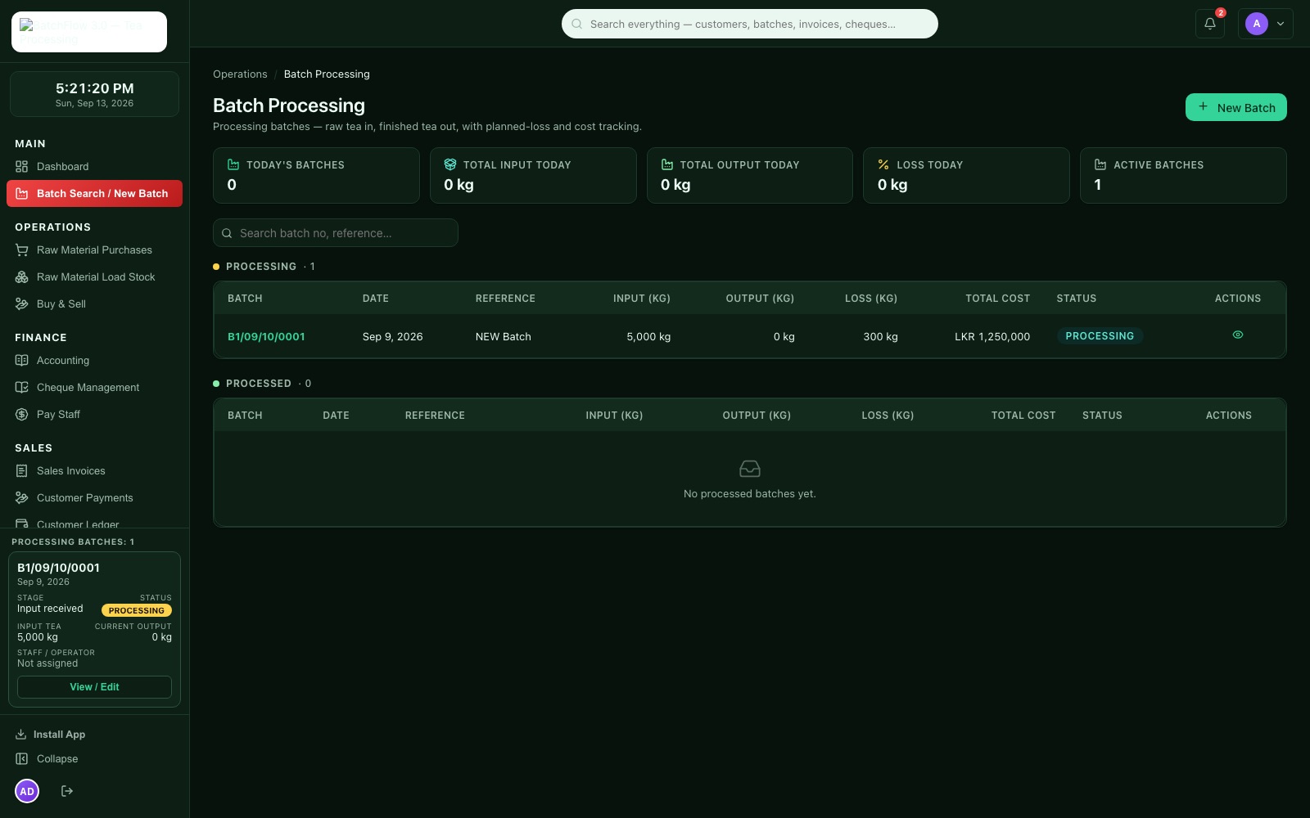Click the Total Input Today box icon

[x=449, y=164]
